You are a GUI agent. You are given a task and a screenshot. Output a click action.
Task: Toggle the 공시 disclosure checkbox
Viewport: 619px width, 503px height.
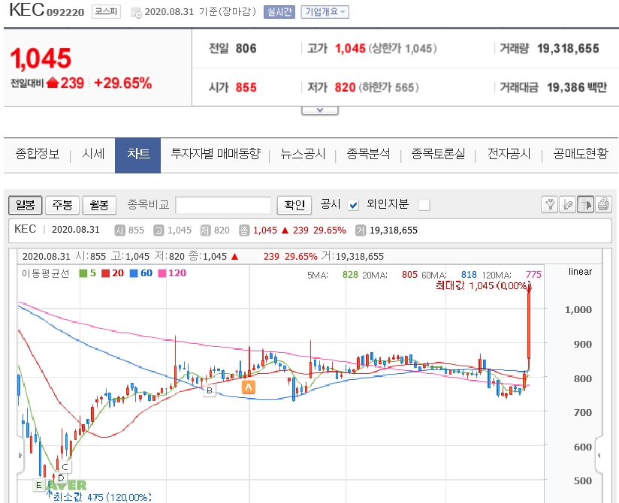(x=353, y=205)
